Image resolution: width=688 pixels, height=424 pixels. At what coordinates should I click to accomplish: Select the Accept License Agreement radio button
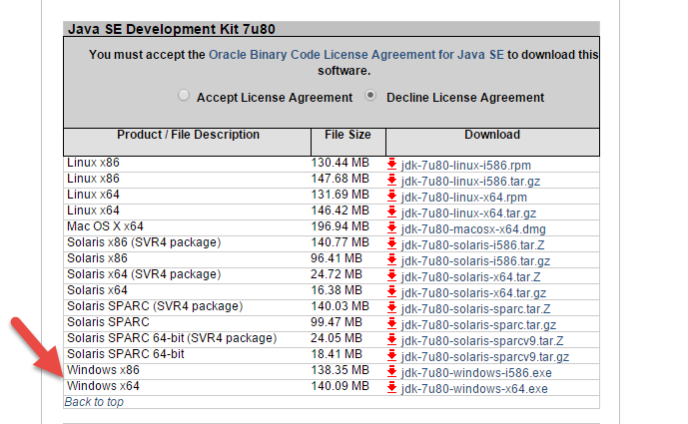[184, 97]
